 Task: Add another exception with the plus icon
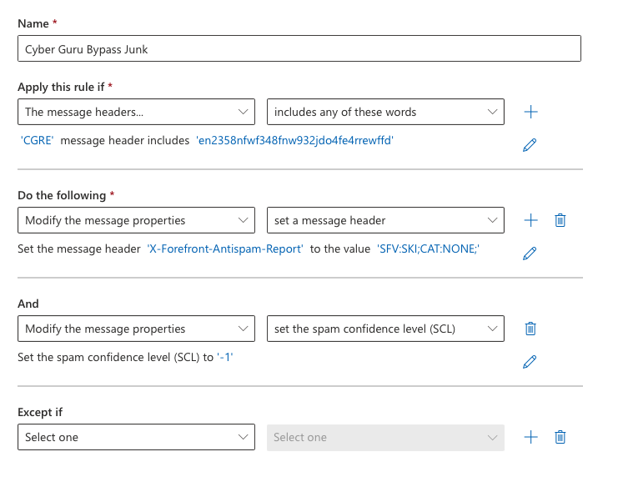pyautogui.click(x=530, y=437)
